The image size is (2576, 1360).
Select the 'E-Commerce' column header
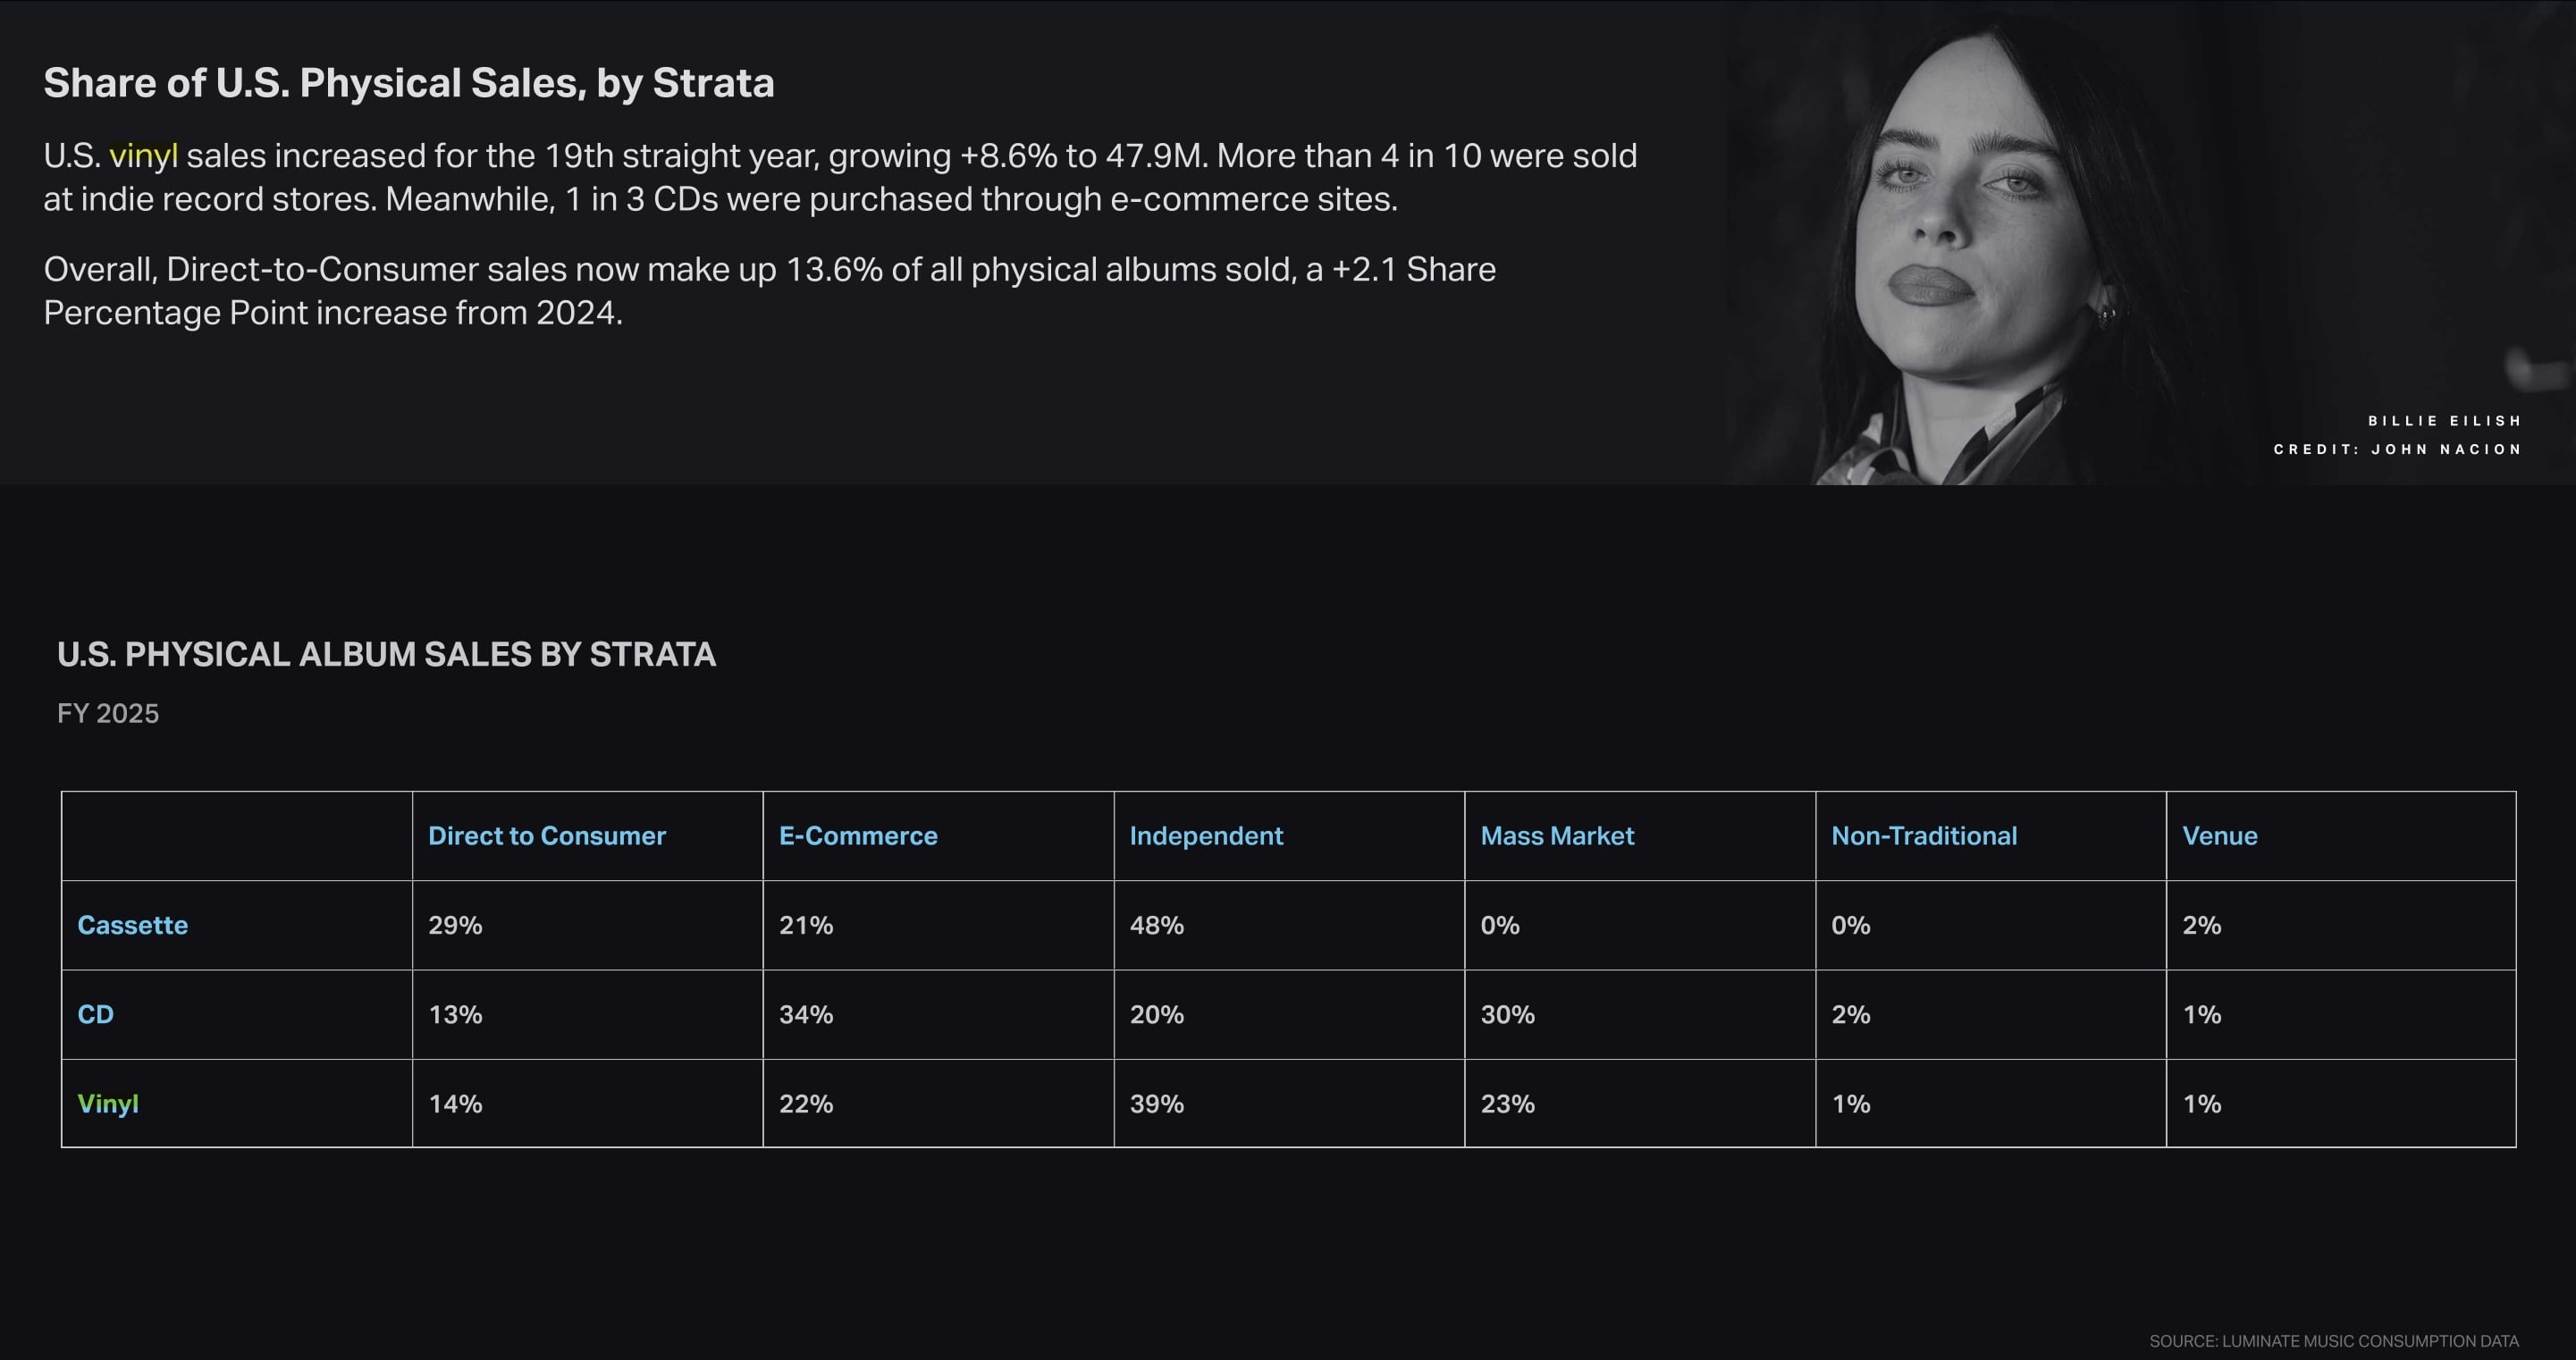[858, 836]
